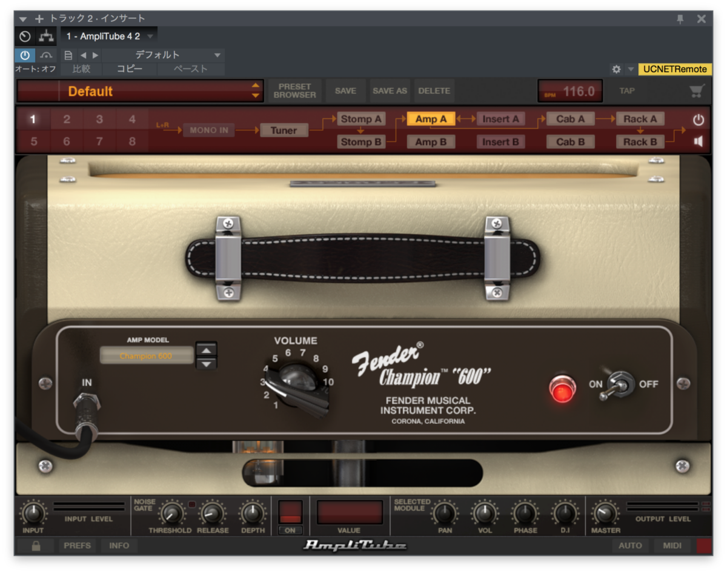The width and height of the screenshot is (727, 573).
Task: Open the preset file icon
Action: click(68, 55)
